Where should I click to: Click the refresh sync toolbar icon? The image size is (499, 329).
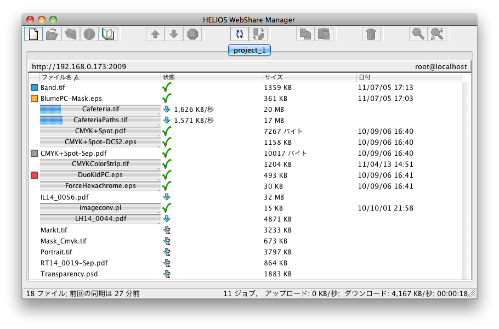tap(240, 34)
